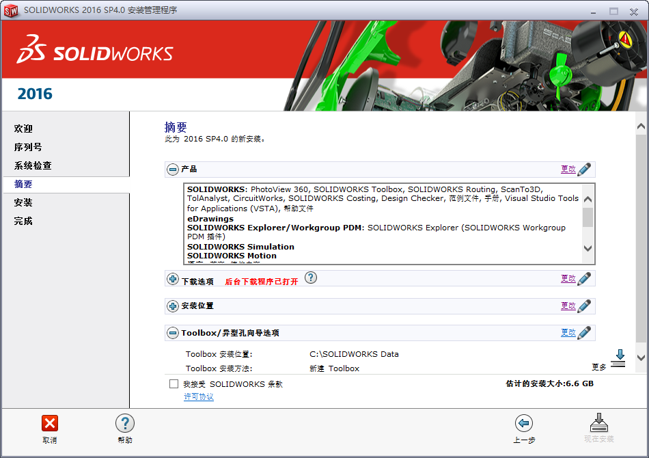Click main page scrollbar up arrow
This screenshot has width=649, height=458.
(641, 126)
